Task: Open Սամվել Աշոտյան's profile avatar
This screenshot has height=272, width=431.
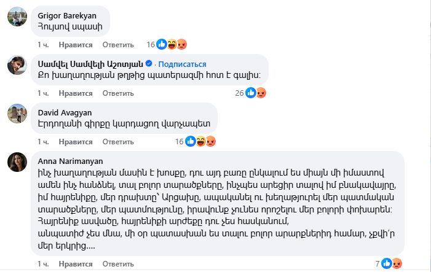Action: 16,66
